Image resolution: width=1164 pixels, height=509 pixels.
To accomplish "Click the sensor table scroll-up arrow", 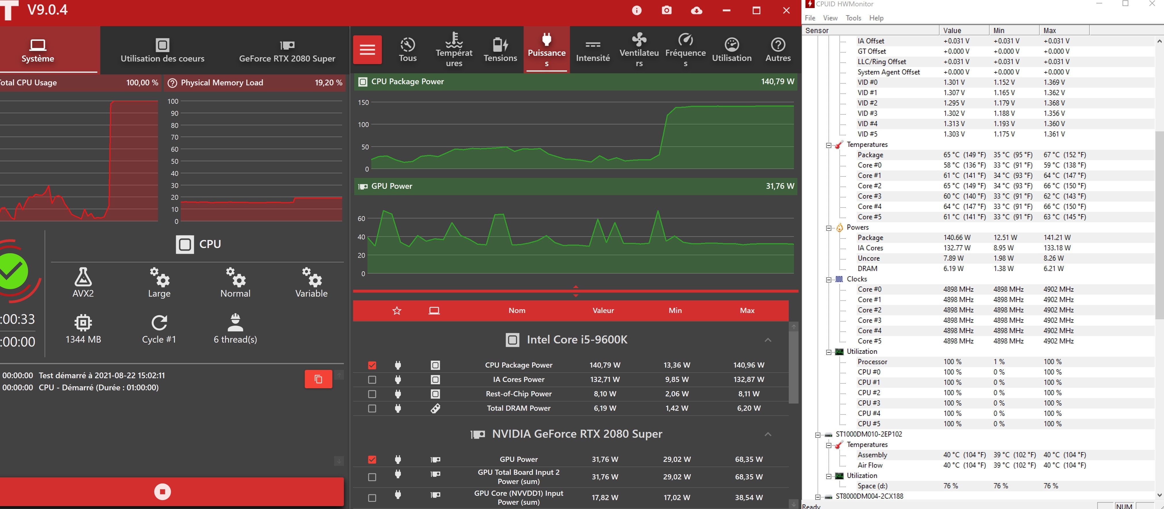I will 793,326.
